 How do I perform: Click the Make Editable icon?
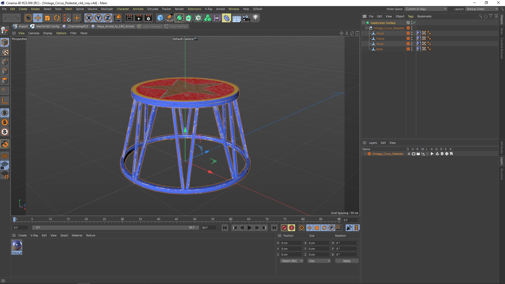[5, 31]
